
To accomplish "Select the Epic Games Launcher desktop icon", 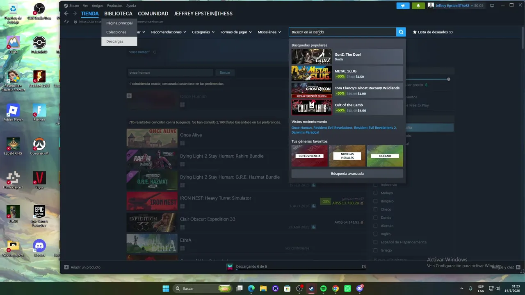I will coord(39,216).
